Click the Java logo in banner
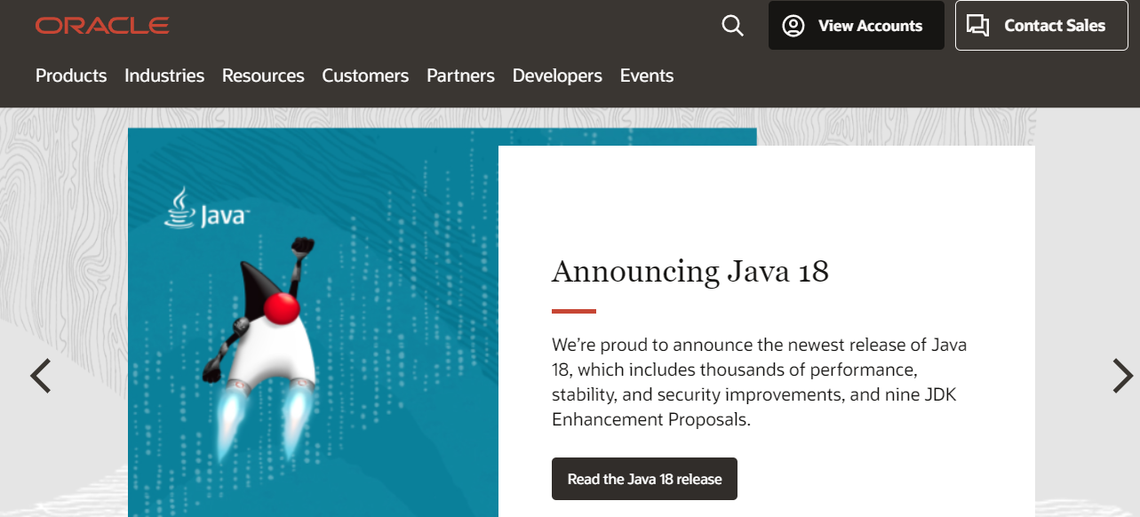The width and height of the screenshot is (1140, 517). click(206, 208)
